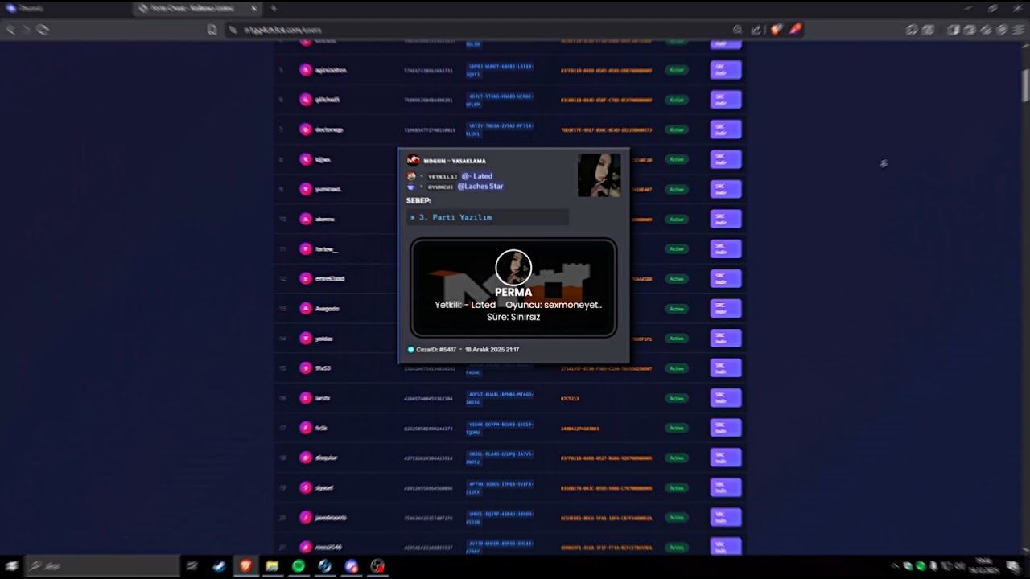Image resolution: width=1030 pixels, height=579 pixels.
Task: Open Spotify from the taskbar
Action: coord(299,566)
